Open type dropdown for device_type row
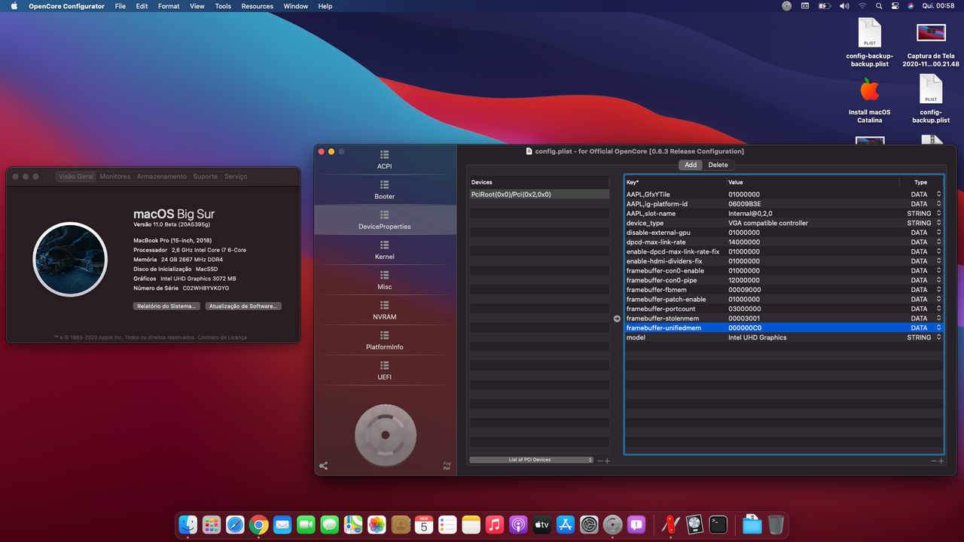964x542 pixels. (938, 223)
